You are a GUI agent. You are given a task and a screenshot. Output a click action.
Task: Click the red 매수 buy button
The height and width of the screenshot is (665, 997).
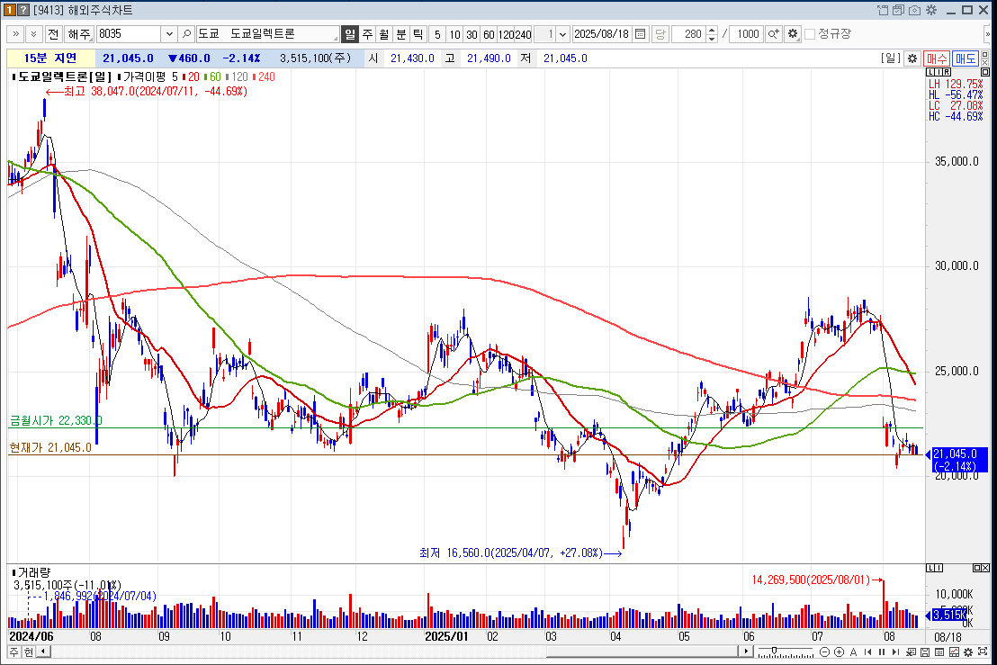pyautogui.click(x=937, y=58)
